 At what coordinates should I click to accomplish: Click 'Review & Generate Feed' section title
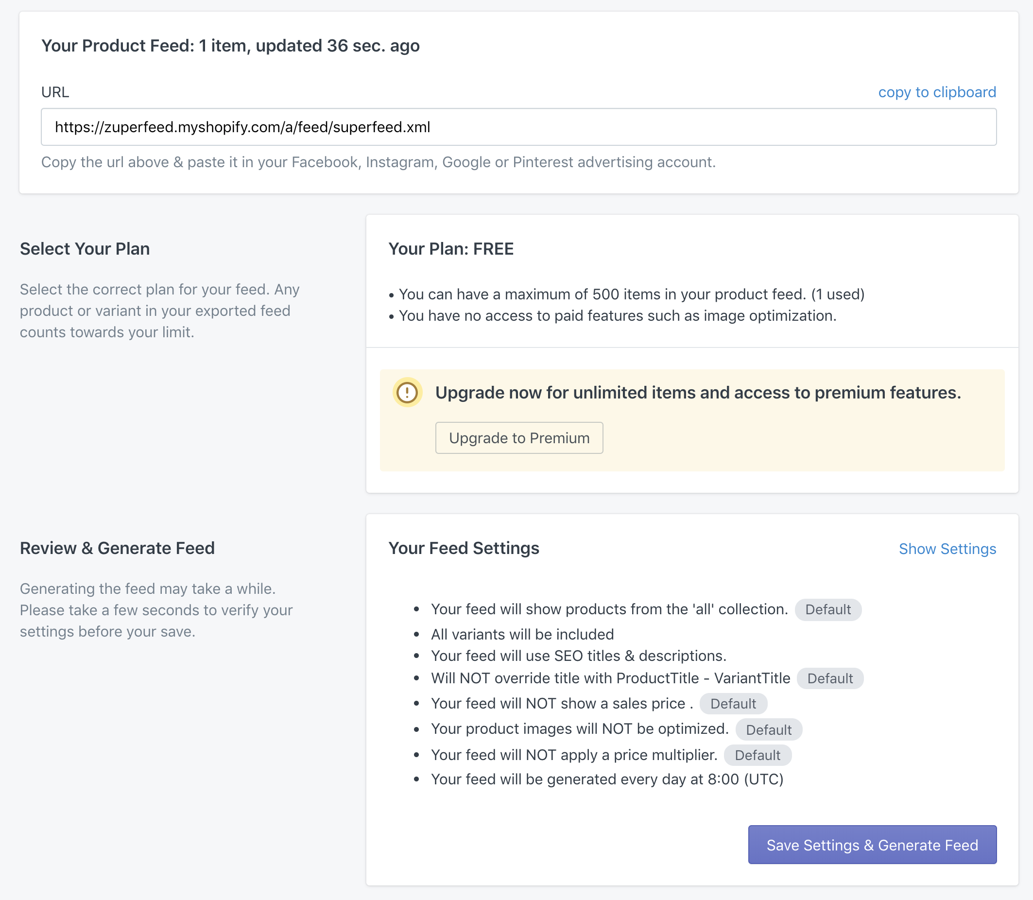[118, 548]
